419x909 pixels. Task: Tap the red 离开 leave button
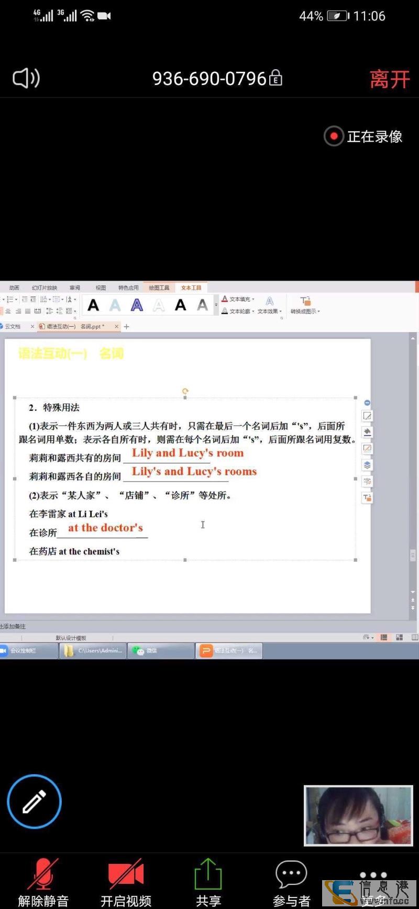[x=389, y=80]
